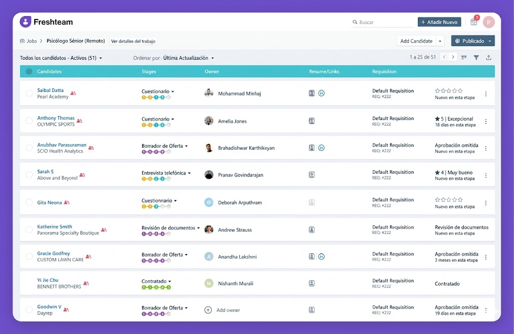Select Anthony Thomas's row checkbox
514x334 pixels.
pyautogui.click(x=29, y=121)
